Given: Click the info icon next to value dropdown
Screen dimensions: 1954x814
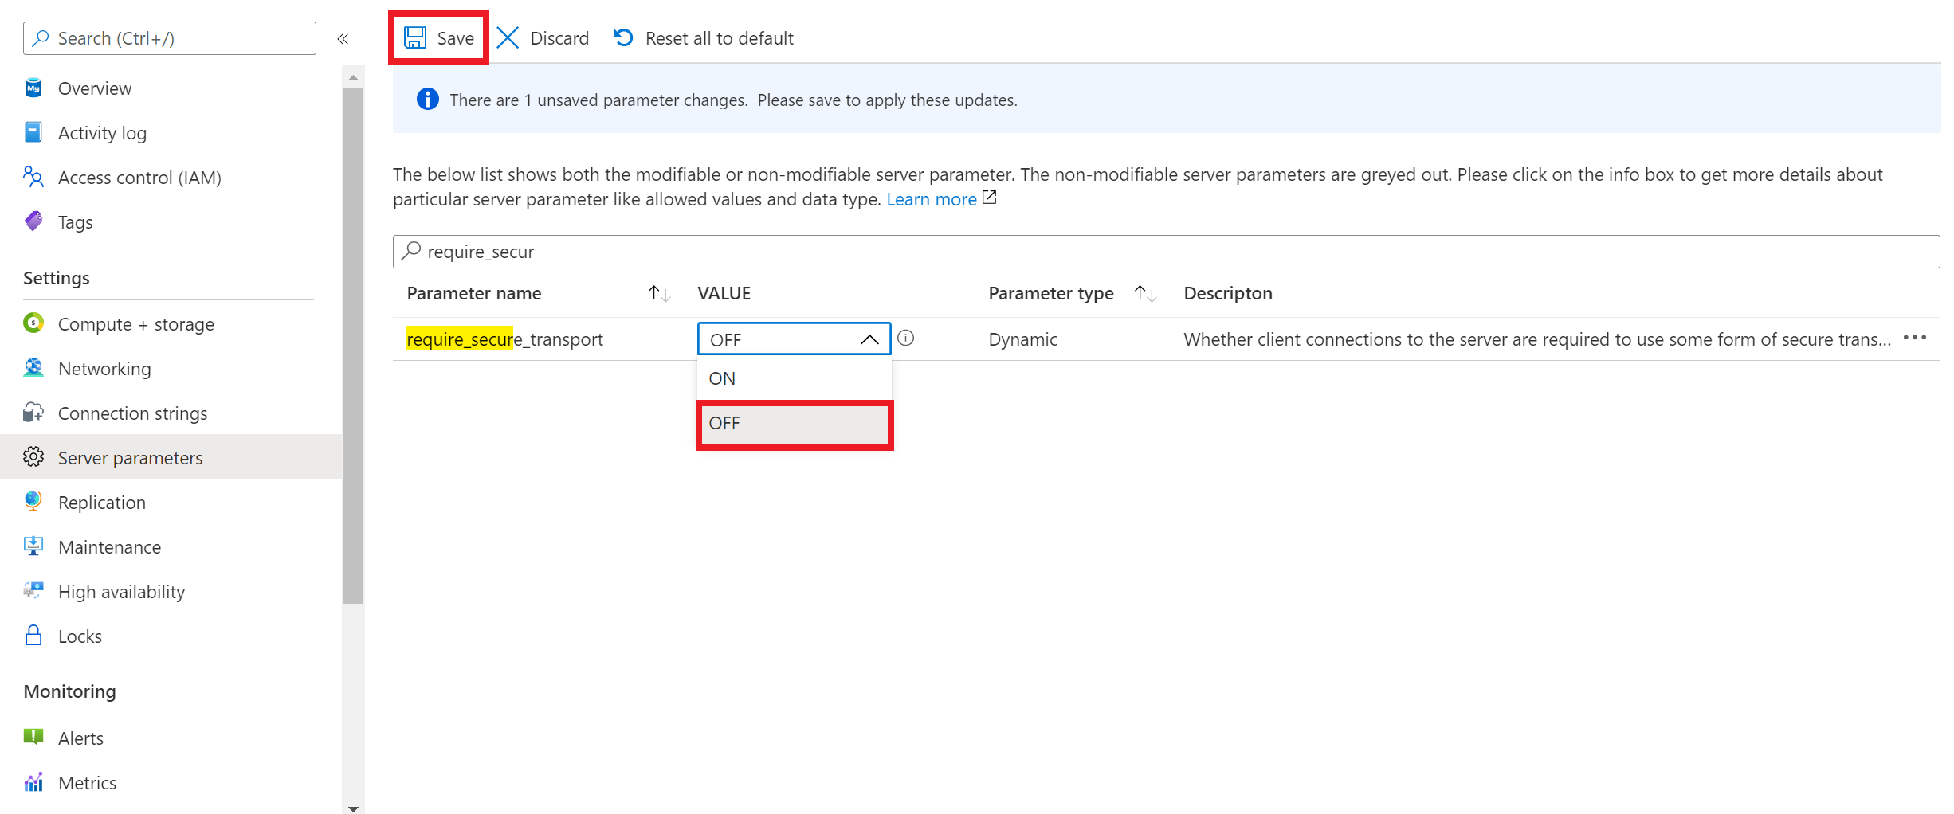Looking at the screenshot, I should point(906,339).
